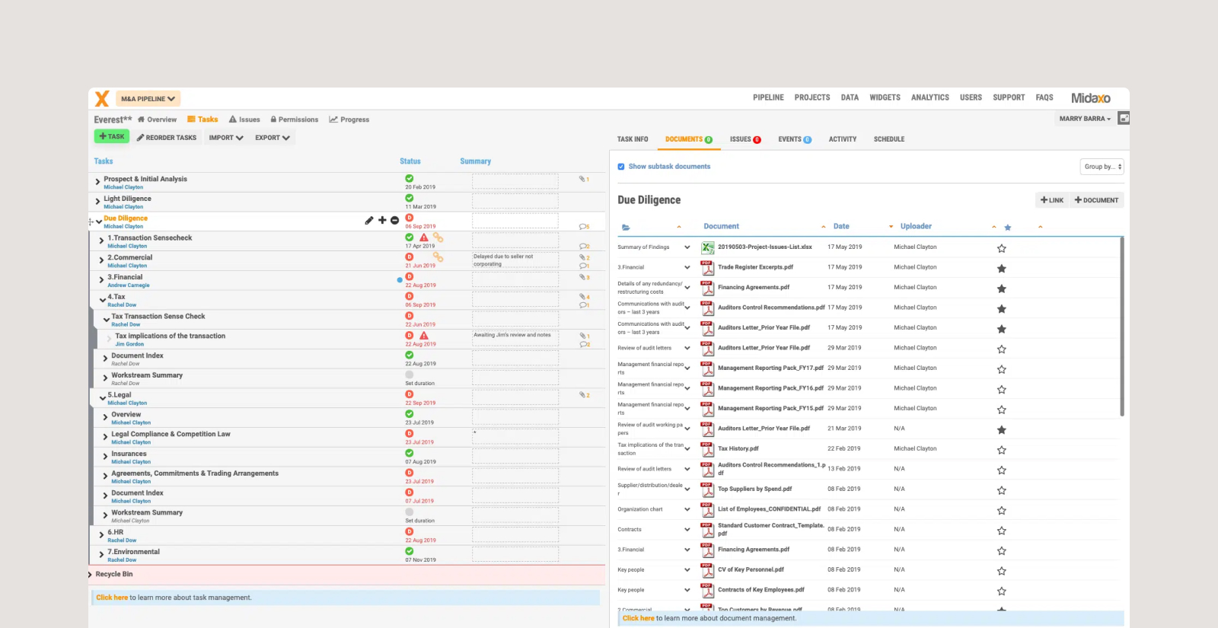1218x628 pixels.
Task: Switch to the Activity tab
Action: click(x=843, y=139)
